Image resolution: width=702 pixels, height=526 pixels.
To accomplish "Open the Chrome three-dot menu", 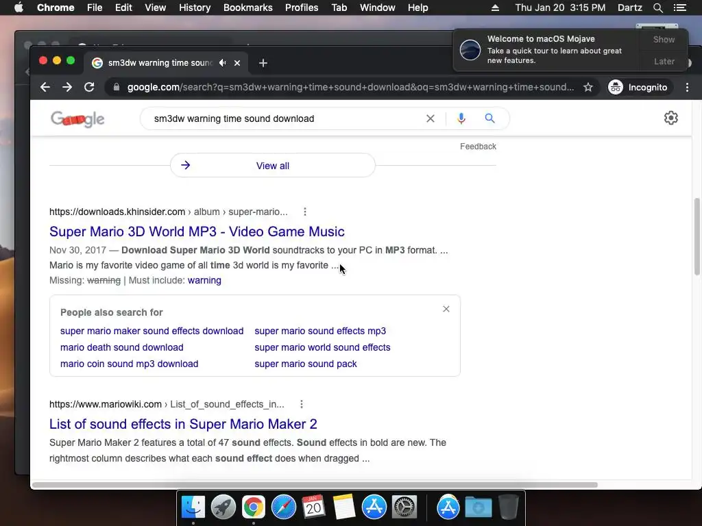I will pos(687,87).
